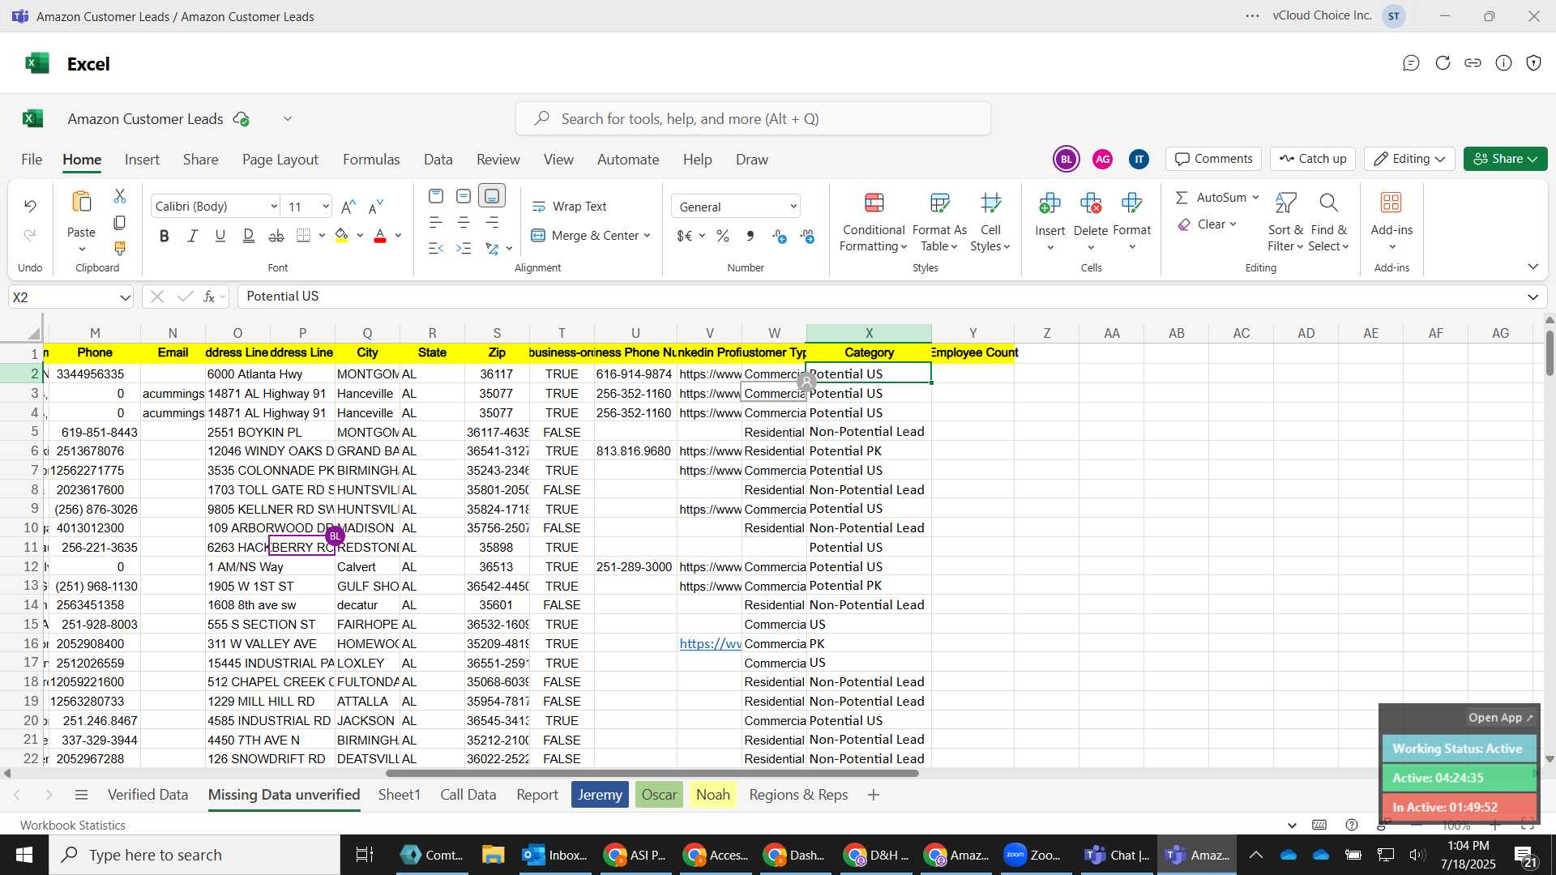Click the Undo arrow icon
Screen dimensions: 1556x875
pos(30,206)
